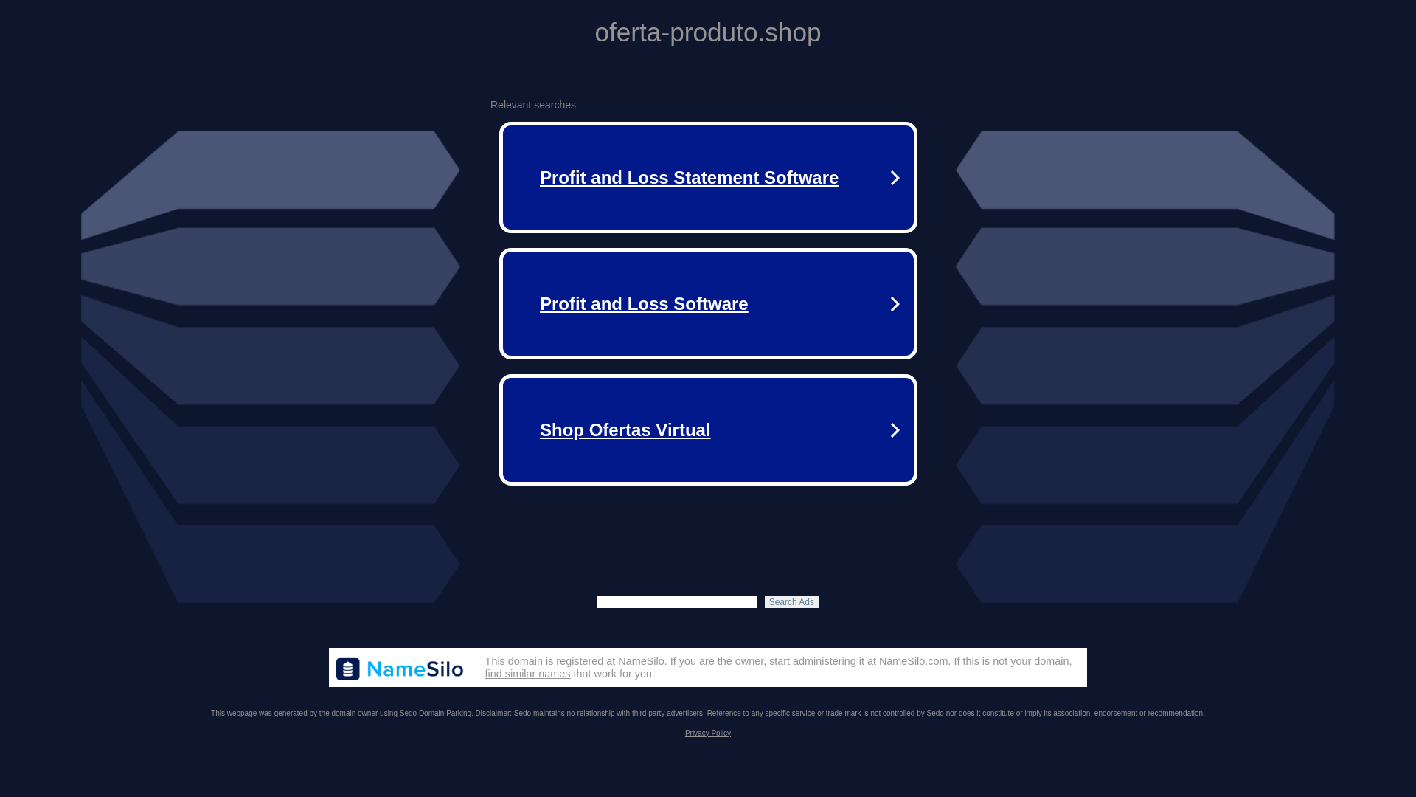Visit the NameSilo.com link

coord(913,661)
